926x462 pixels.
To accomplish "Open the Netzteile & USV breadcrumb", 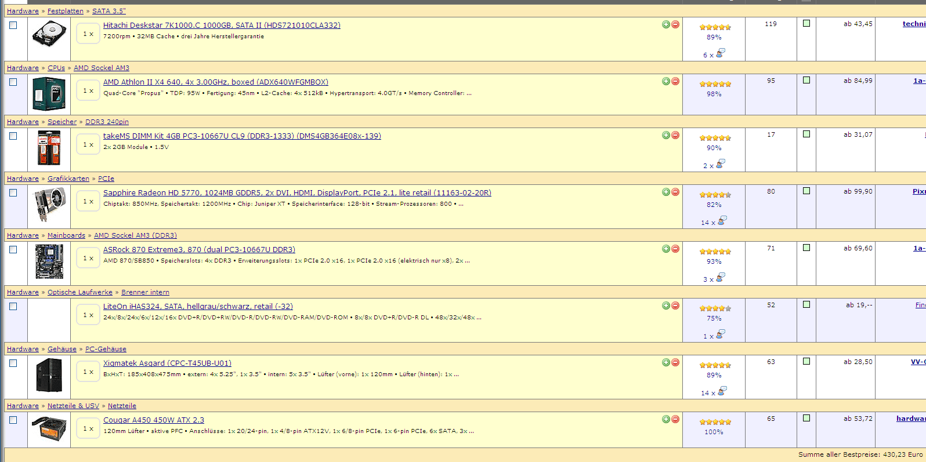I will [x=73, y=406].
